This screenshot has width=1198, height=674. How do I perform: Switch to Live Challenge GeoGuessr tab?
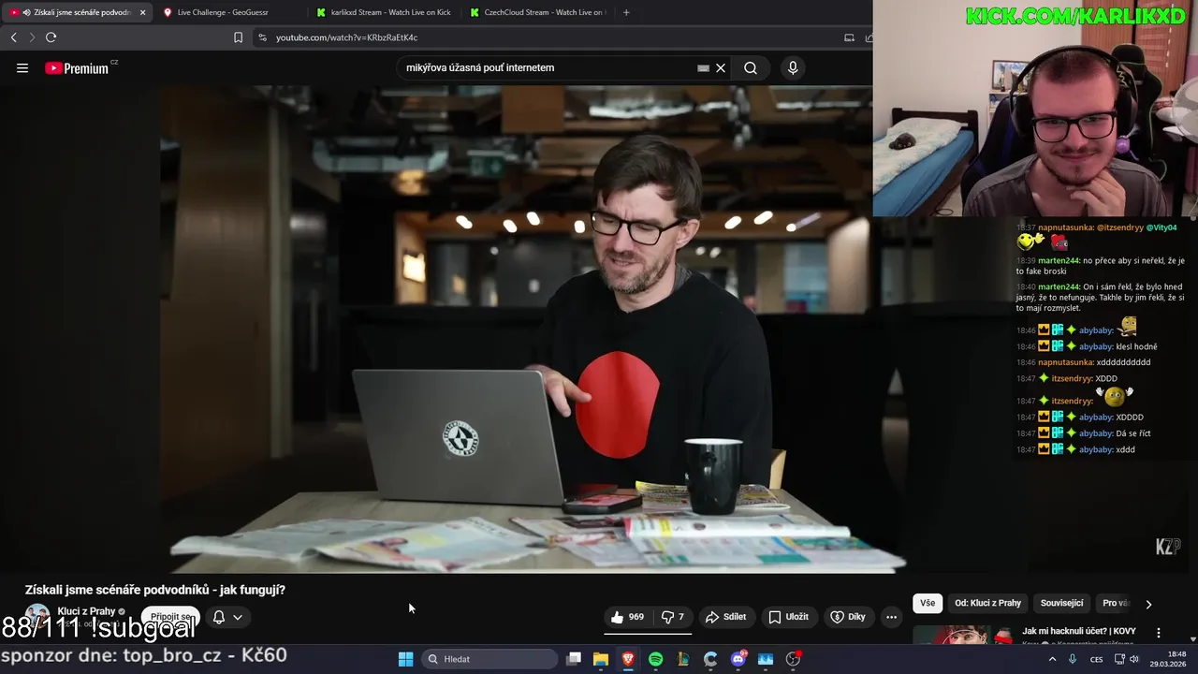coord(222,12)
